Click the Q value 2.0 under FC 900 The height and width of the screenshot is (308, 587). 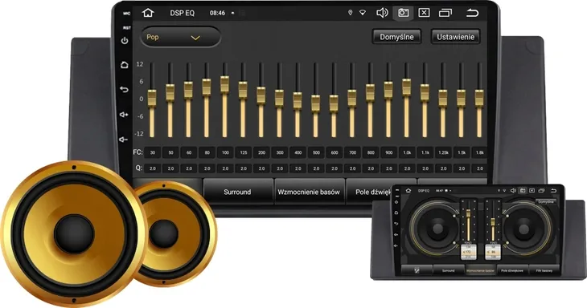point(389,168)
